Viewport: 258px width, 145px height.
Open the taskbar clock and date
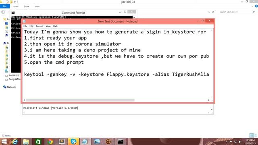click(x=250, y=142)
